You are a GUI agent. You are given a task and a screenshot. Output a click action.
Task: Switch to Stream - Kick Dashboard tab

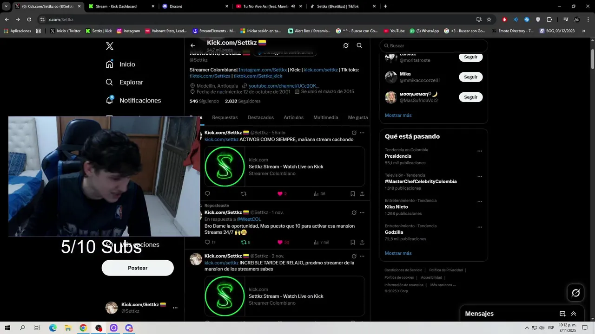click(x=121, y=6)
